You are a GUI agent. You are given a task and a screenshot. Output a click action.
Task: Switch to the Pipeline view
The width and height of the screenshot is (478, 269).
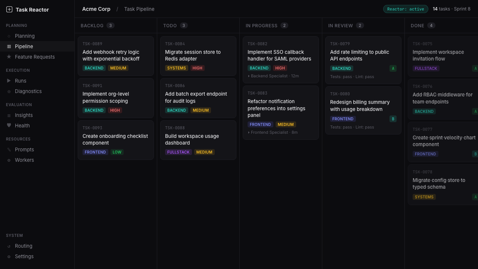(x=25, y=46)
